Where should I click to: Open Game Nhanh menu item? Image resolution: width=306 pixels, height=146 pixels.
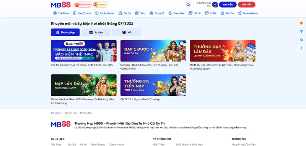pos(248,13)
